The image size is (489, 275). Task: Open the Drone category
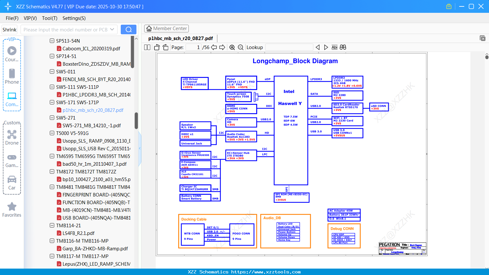pyautogui.click(x=12, y=137)
